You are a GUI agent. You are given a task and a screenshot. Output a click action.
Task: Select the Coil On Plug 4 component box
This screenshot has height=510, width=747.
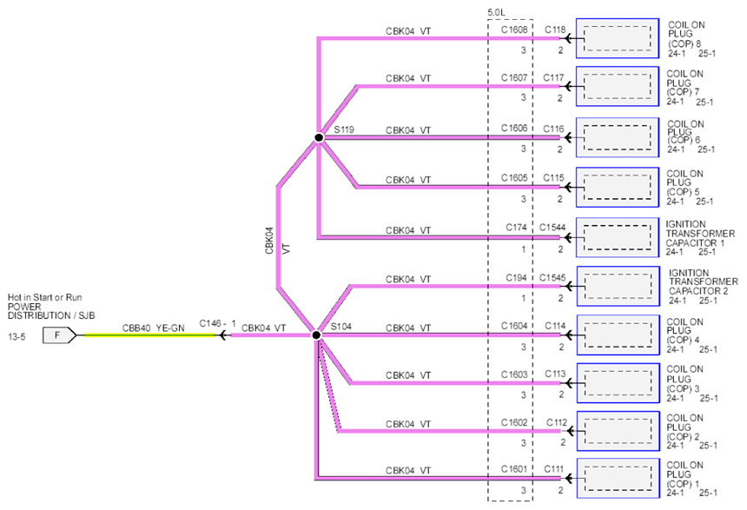point(618,335)
